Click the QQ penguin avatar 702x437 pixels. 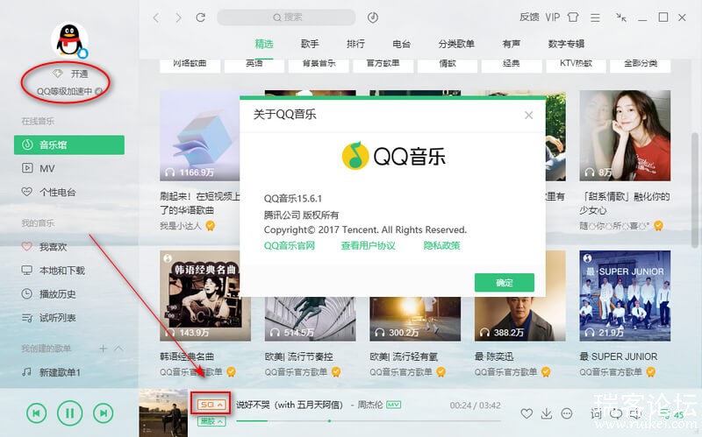pyautogui.click(x=69, y=40)
